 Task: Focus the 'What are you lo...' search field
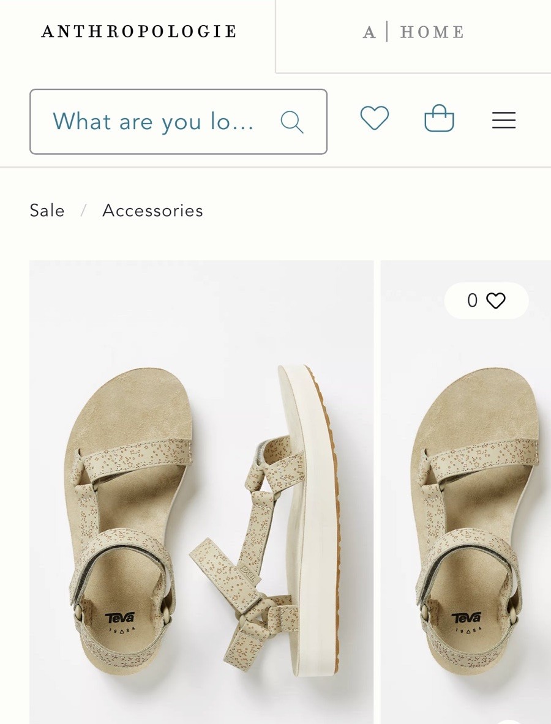click(153, 122)
